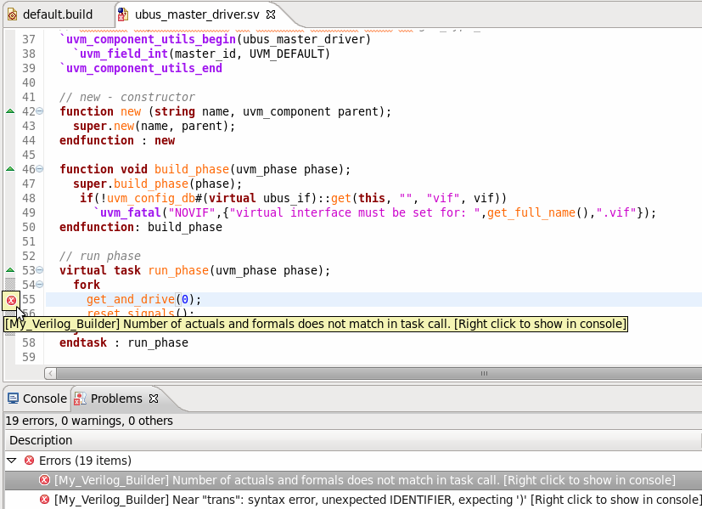Collapse the function new fold at line 42
702x509 pixels.
click(40, 111)
